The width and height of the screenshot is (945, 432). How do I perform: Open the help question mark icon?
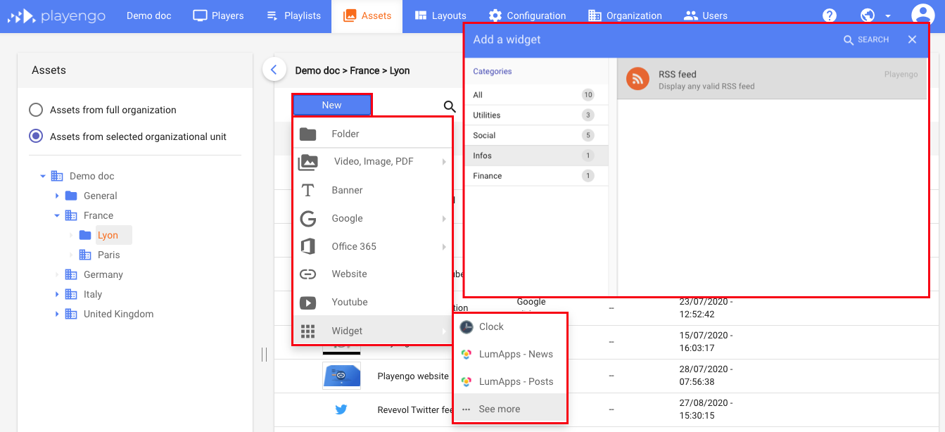click(830, 15)
